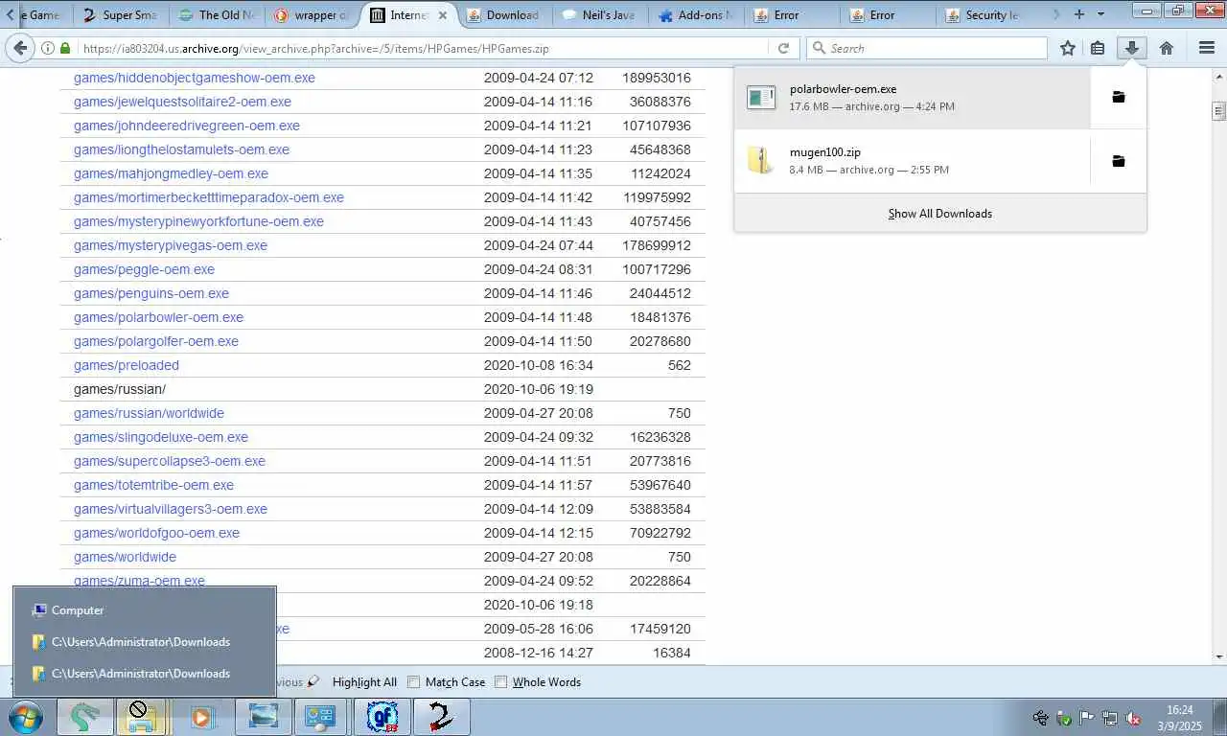Click Windows Explorer taskbar icon
Image resolution: width=1227 pixels, height=736 pixels.
click(141, 717)
